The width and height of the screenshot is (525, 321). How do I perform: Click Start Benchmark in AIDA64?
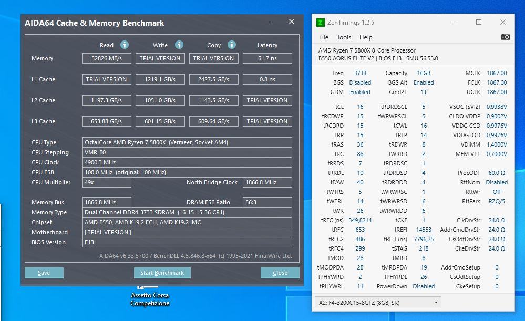coord(162,273)
